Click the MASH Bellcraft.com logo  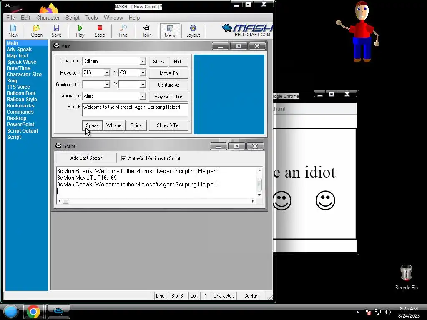pos(247,30)
